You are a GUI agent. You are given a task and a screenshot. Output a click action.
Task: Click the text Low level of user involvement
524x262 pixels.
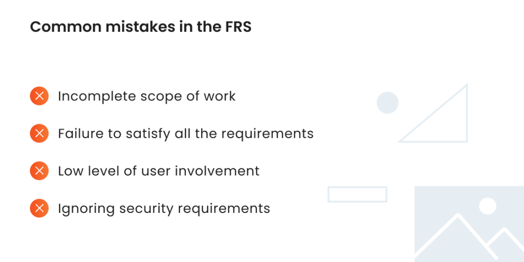(159, 171)
